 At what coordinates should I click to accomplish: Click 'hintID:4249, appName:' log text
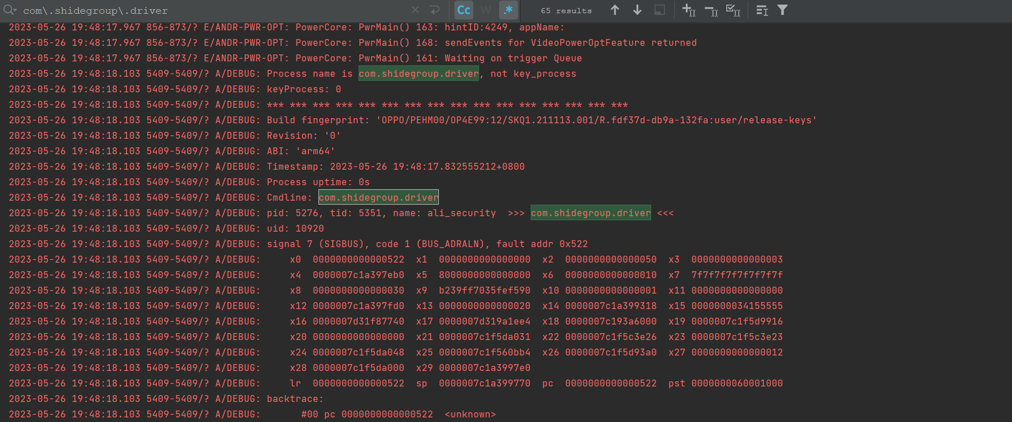point(504,28)
